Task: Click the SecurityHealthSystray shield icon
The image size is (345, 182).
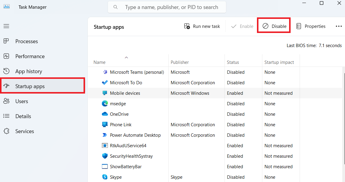Action: 105,156
